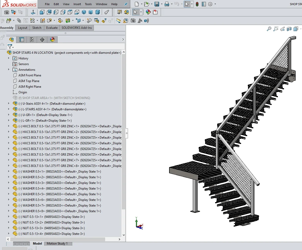
Task: Click the Save floppy disk icon
Action: [x=157, y=4]
